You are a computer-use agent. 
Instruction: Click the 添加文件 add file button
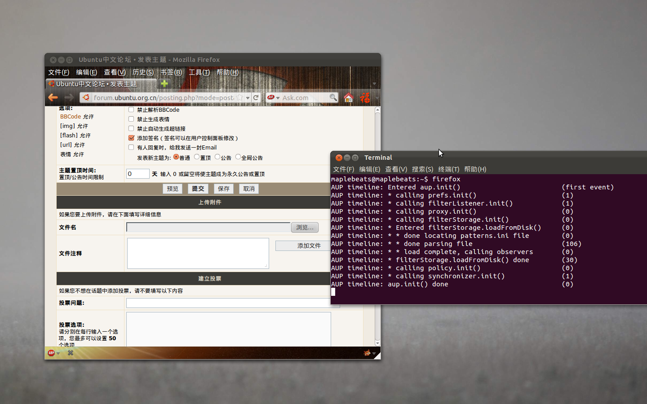tap(303, 246)
